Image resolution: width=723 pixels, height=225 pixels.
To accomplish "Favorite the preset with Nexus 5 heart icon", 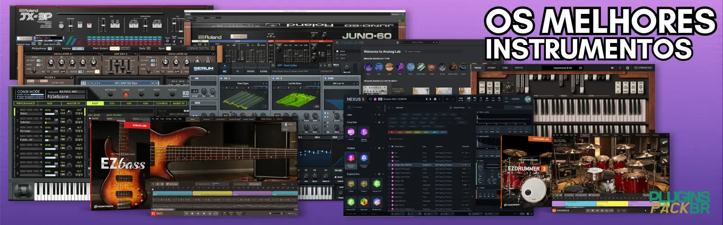I will [x=370, y=99].
